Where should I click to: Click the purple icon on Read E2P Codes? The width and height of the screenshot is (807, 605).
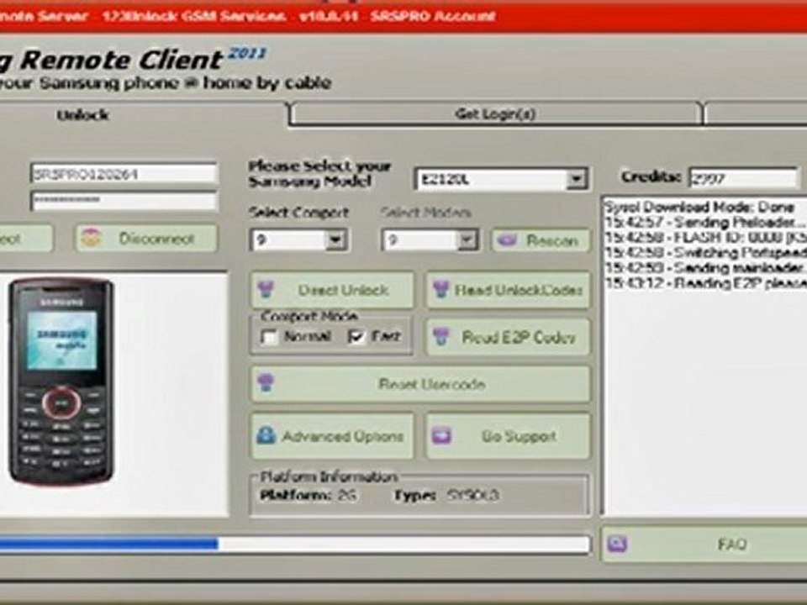click(x=441, y=336)
